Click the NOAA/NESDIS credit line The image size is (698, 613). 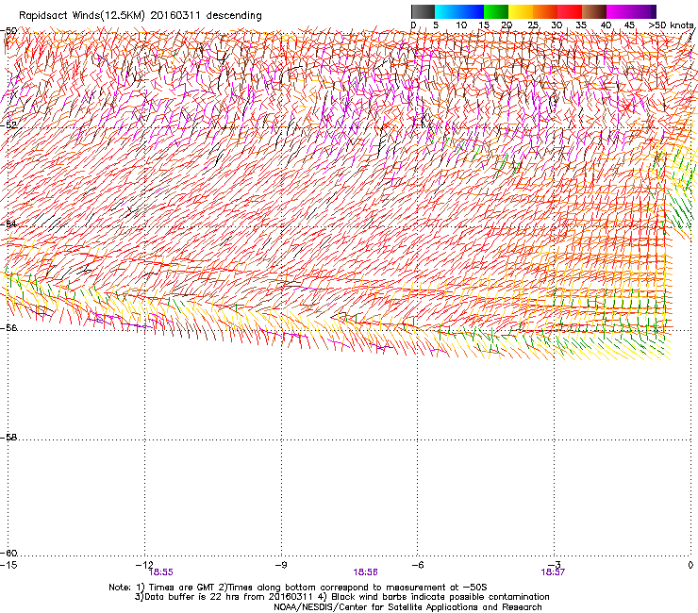coord(407,607)
